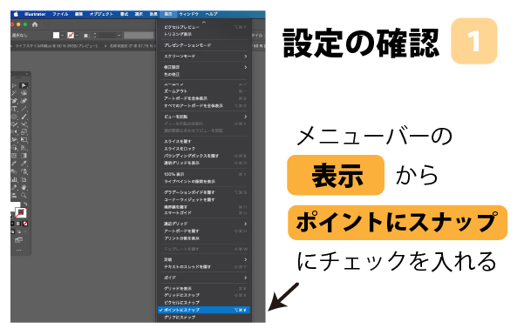Viewport: 524px width, 335px height.
Task: Select the Artboard tool
Action: [x=24, y=180]
